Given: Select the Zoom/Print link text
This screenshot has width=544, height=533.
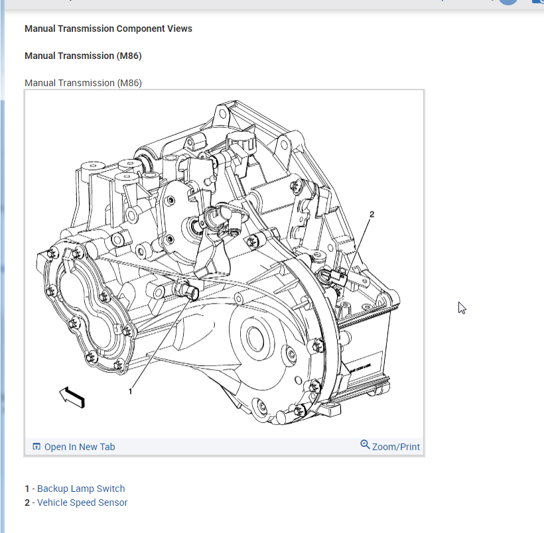Looking at the screenshot, I should [396, 447].
